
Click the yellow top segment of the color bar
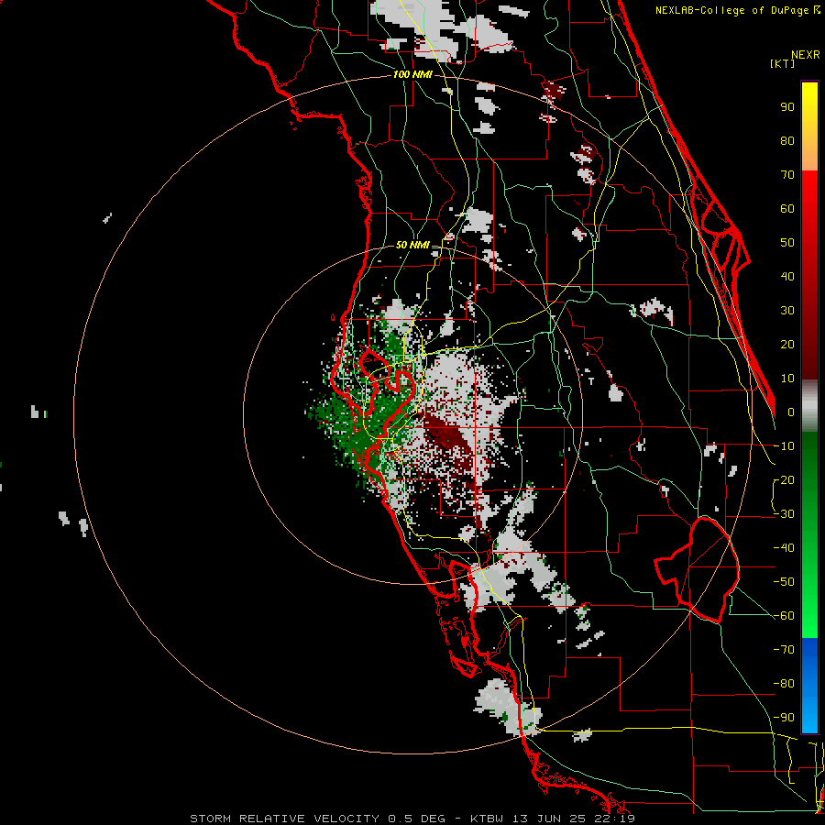point(809,126)
